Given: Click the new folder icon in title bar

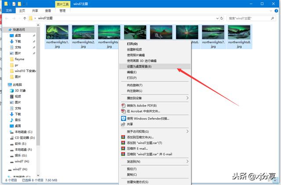Looking at the screenshot, I should [19, 4].
